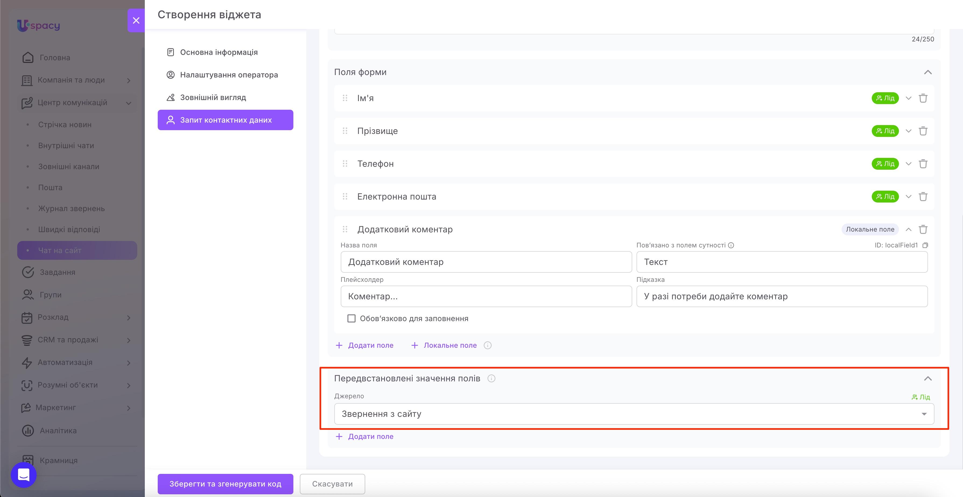Open Стрічка новин
Image resolution: width=963 pixels, height=497 pixels.
[65, 125]
